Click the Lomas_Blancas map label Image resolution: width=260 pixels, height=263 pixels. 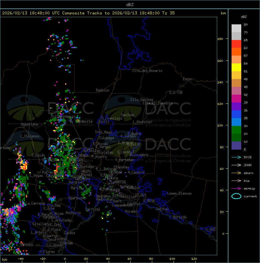(x=179, y=193)
